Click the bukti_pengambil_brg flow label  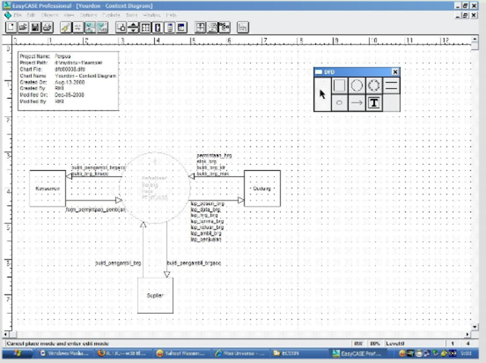coord(118,264)
